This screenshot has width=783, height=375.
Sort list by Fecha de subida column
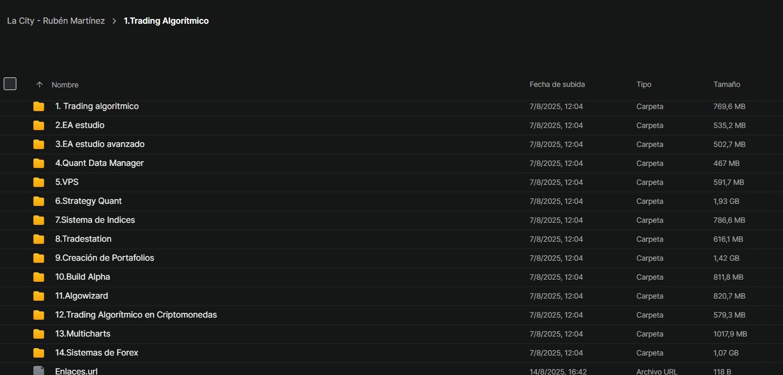point(557,84)
